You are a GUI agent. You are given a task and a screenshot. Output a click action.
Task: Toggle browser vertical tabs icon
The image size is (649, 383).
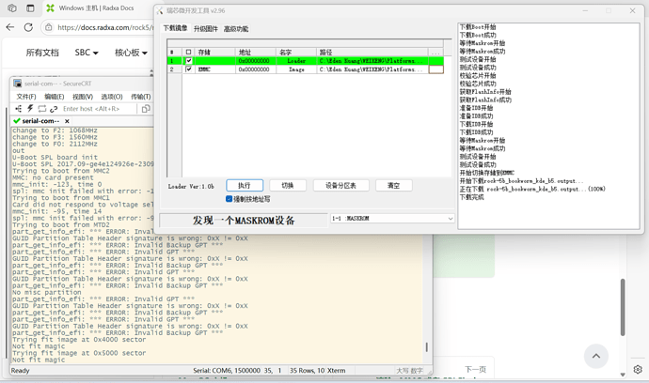point(30,8)
